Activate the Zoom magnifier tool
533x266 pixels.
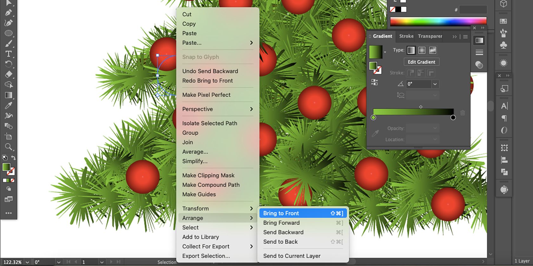pyautogui.click(x=8, y=147)
